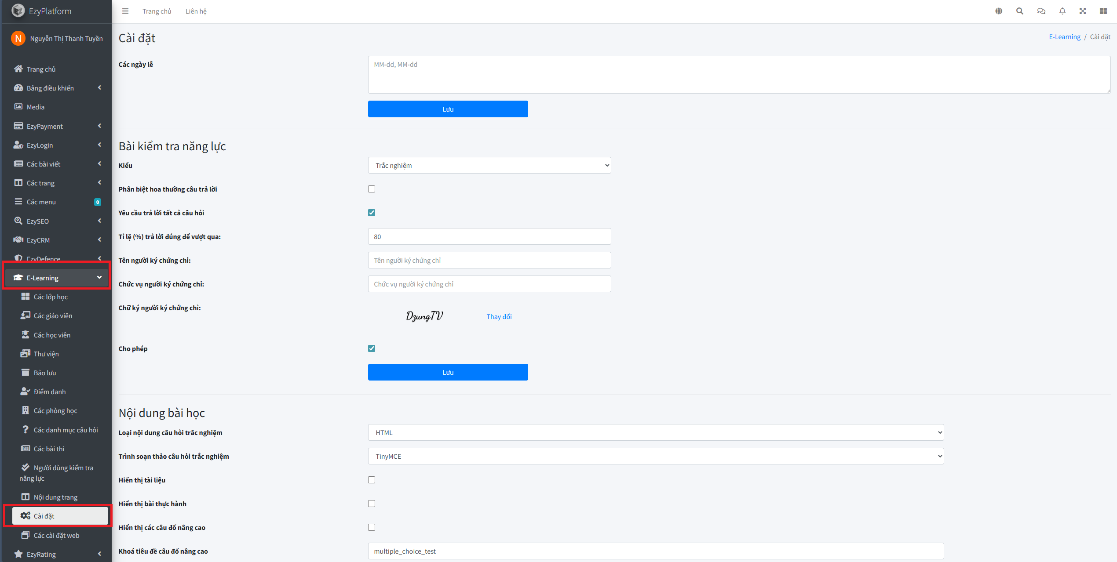Enable Phân biệt hoa thường checkbox
1117x562 pixels.
click(372, 189)
